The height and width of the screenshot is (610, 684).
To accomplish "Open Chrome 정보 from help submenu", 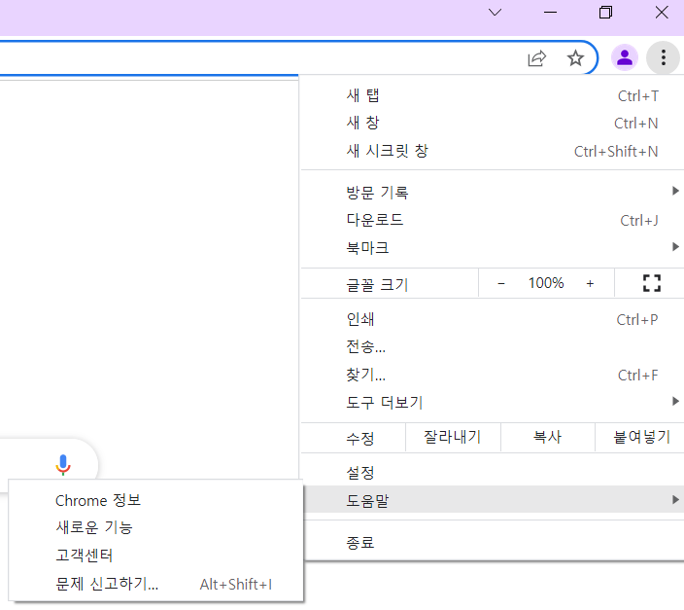I will [155, 500].
